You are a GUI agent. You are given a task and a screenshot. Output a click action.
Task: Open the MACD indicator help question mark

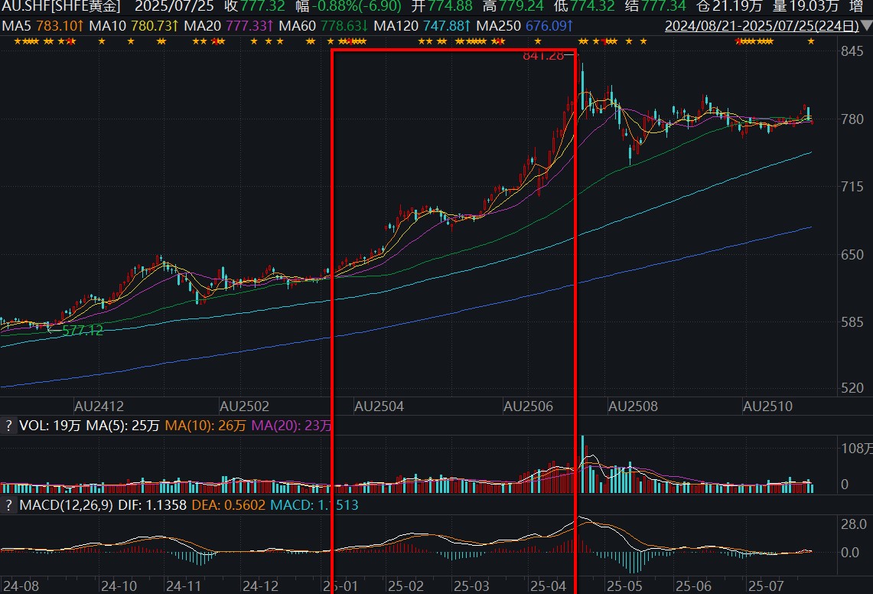[8, 505]
